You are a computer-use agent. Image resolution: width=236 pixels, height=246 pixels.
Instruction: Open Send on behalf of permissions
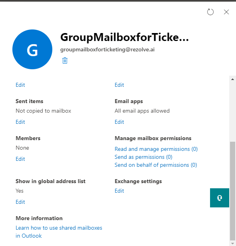[156, 165]
